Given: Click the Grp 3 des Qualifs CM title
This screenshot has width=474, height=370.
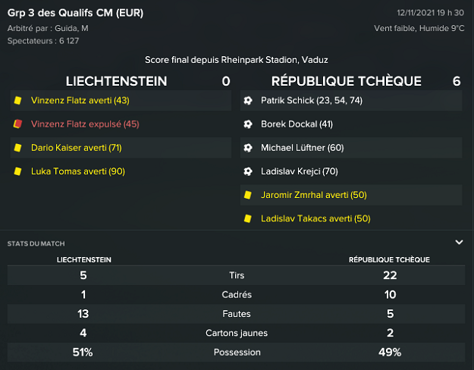Looking at the screenshot, I should (75, 13).
